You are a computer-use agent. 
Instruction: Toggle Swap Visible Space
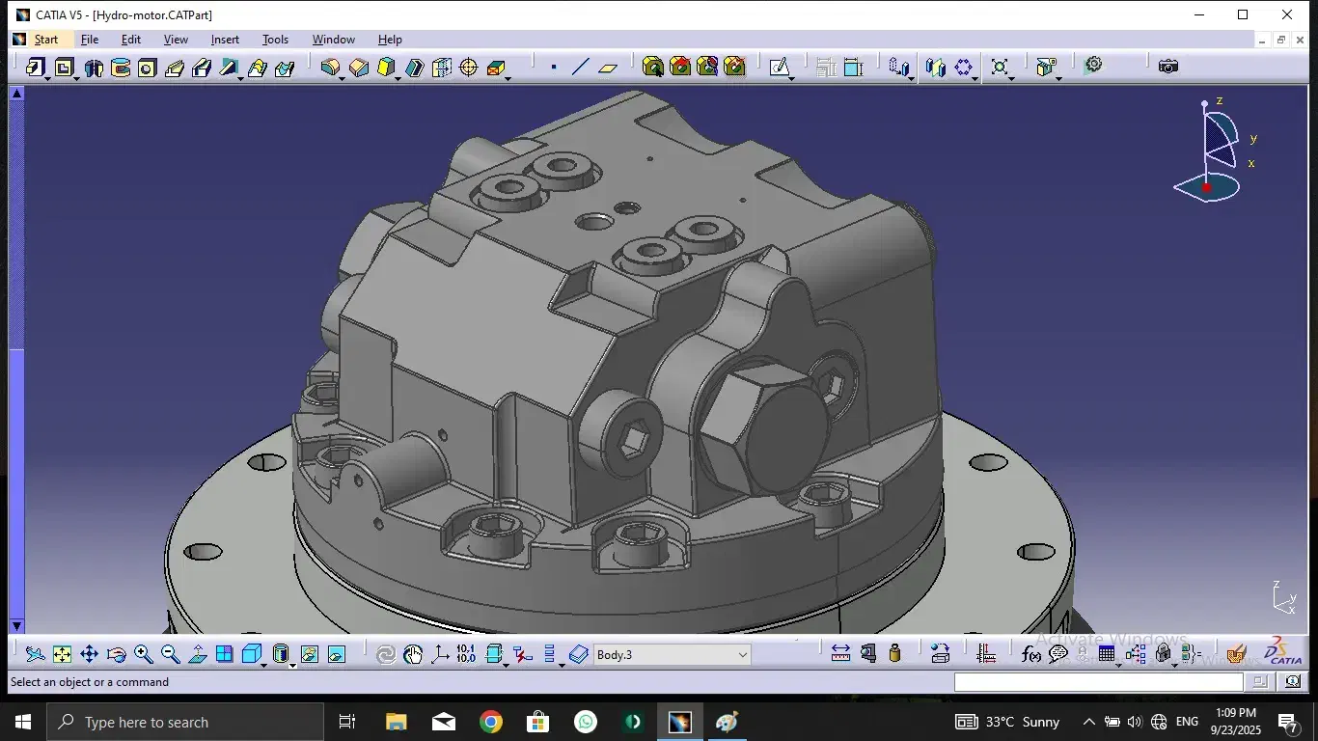tap(336, 655)
